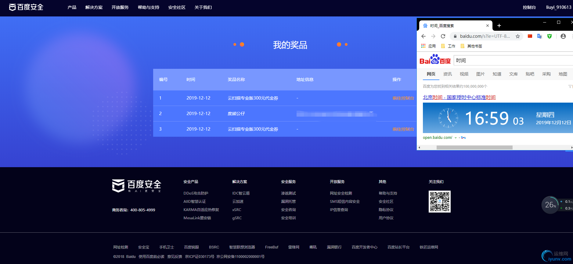573x264 pixels.
Task: Open 开放服务 in the top navigation bar
Action: [120, 7]
